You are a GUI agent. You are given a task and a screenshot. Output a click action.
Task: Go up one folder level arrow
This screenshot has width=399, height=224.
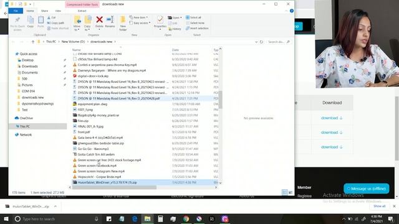(33, 42)
